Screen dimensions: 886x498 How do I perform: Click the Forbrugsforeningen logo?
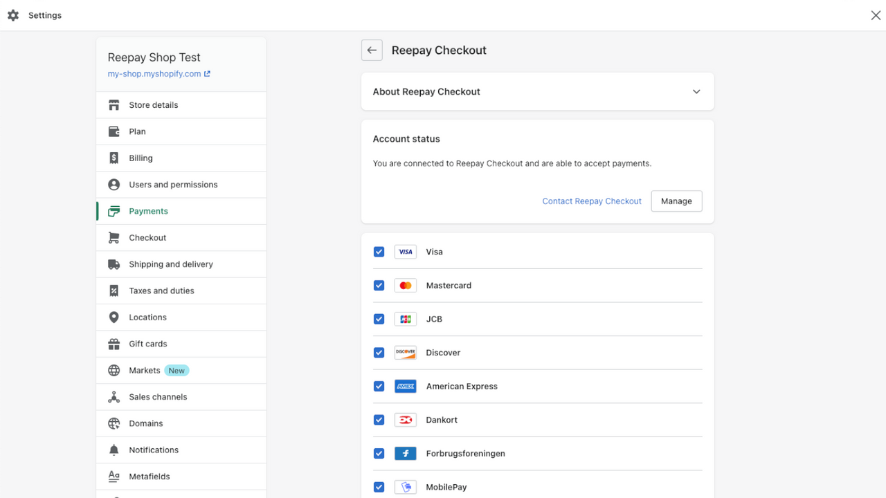pyautogui.click(x=406, y=454)
